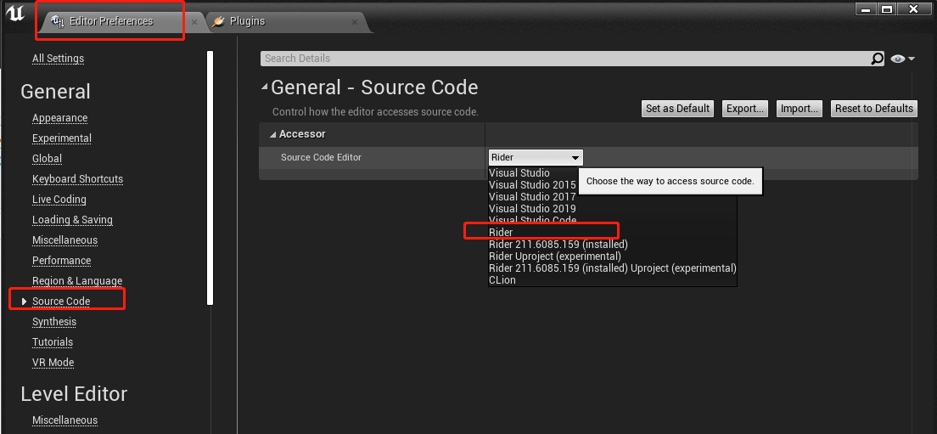
Task: Open the Region & Language settings page
Action: click(77, 280)
